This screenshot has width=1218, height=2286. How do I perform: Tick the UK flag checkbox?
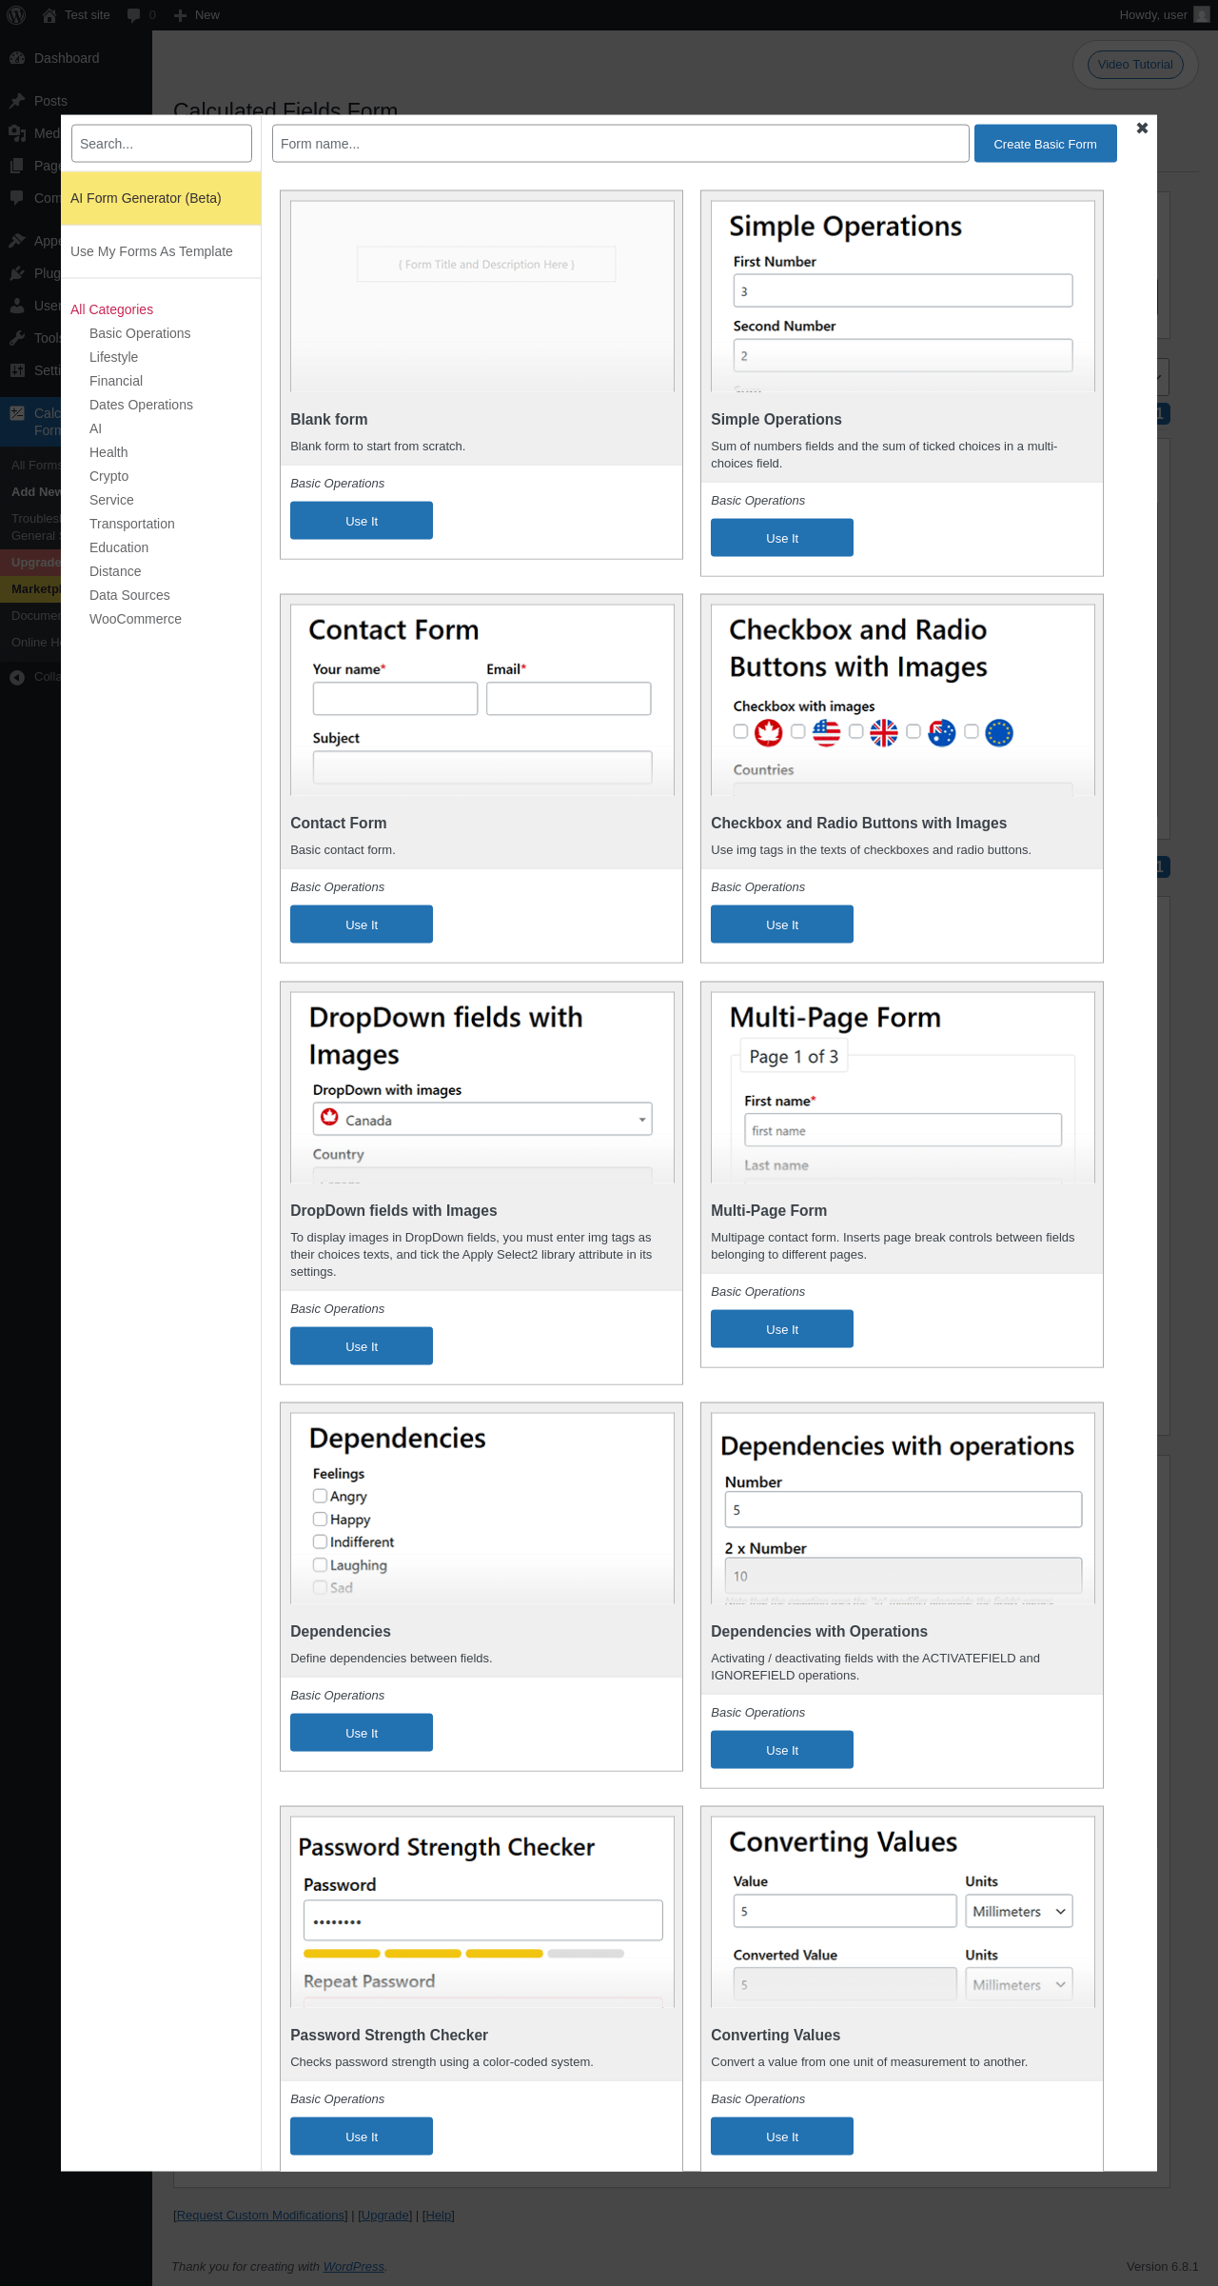coord(856,731)
